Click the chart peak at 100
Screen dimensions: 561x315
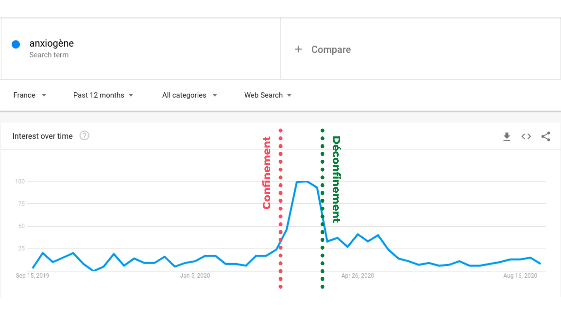pyautogui.click(x=302, y=182)
